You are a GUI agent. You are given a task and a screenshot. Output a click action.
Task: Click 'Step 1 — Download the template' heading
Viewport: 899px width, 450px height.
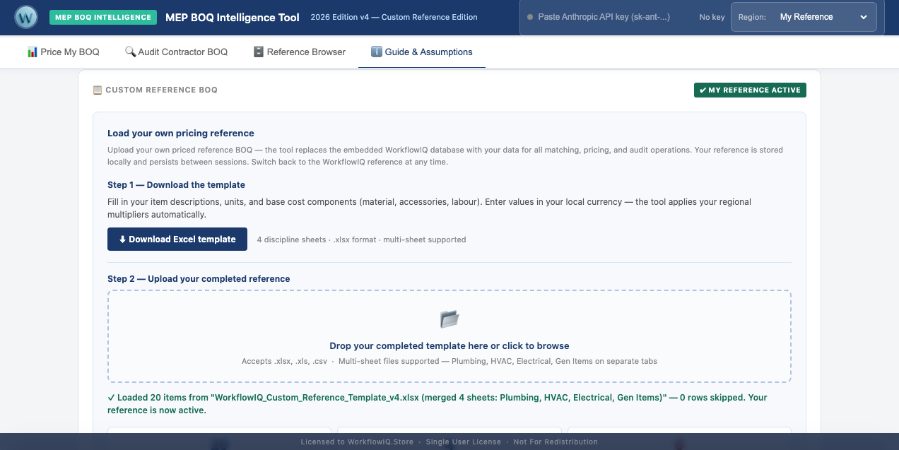(176, 185)
